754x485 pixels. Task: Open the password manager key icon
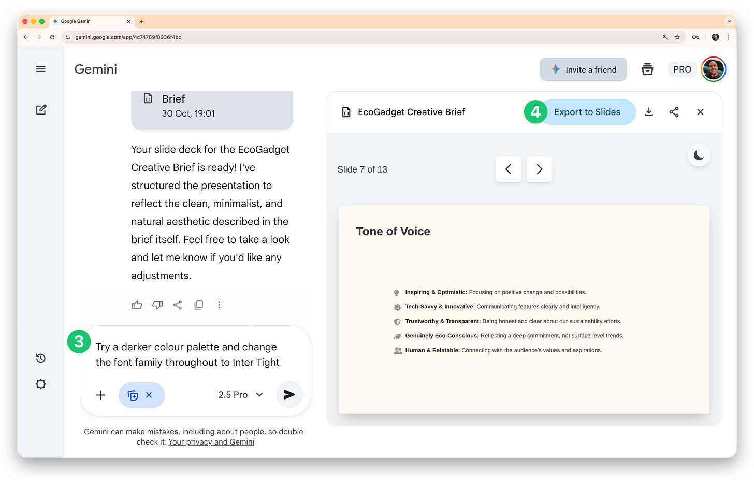pyautogui.click(x=695, y=37)
